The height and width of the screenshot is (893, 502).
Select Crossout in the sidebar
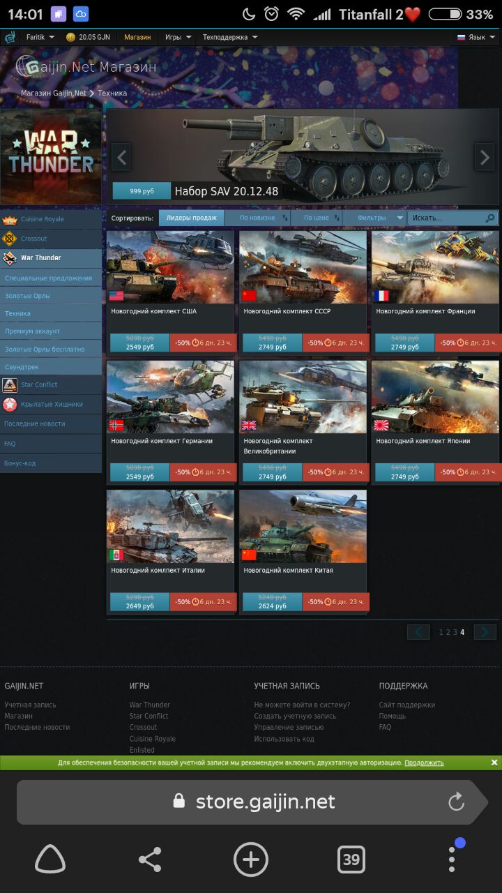point(51,239)
